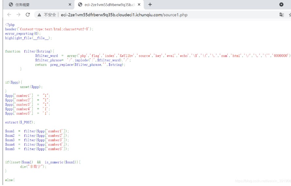Click the 不安全 security label

click(x=50, y=15)
